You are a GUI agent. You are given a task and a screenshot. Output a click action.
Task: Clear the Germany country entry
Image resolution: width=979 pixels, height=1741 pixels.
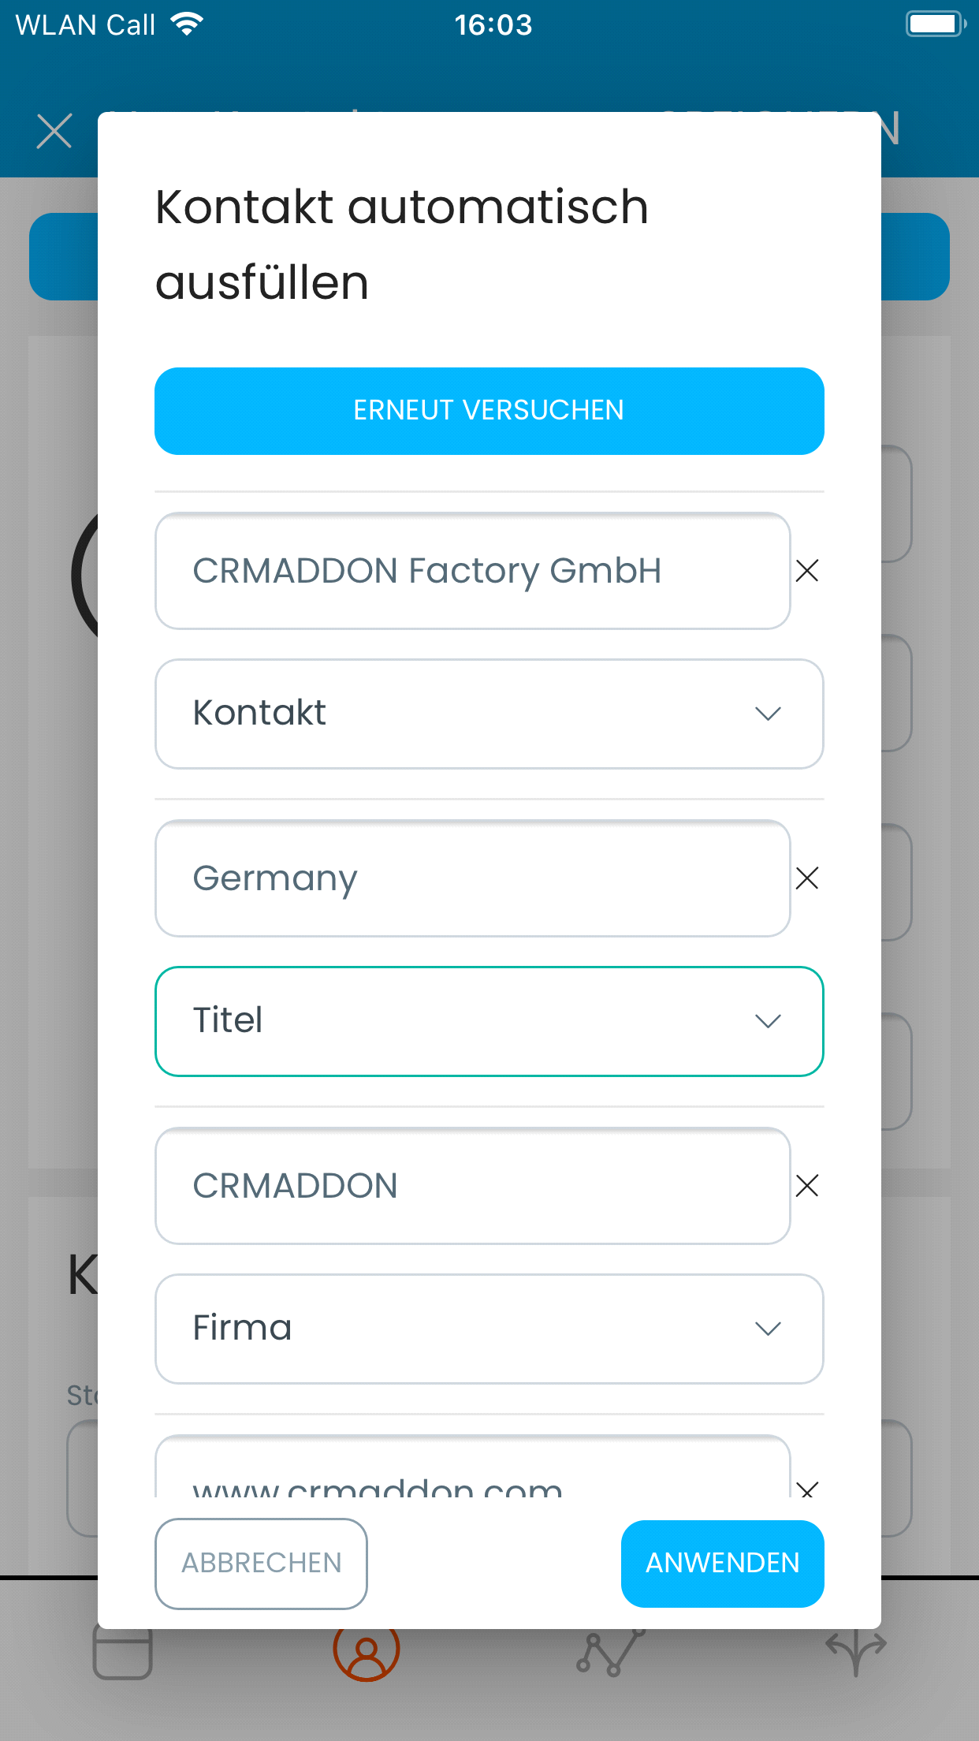806,878
